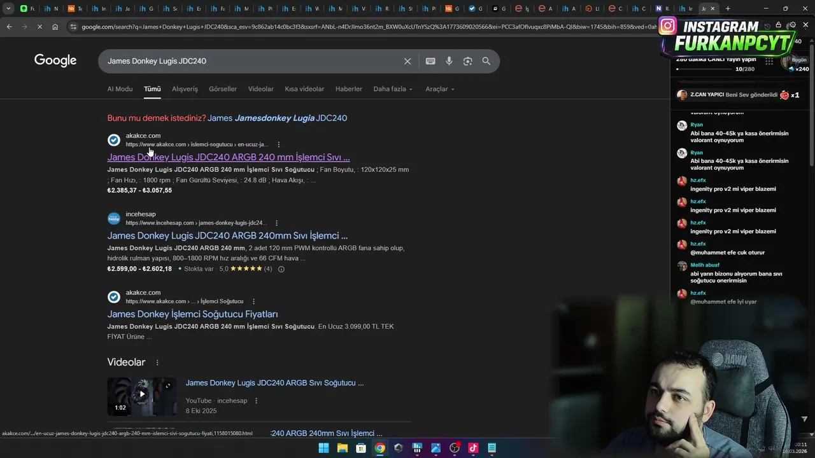815x458 pixels.
Task: Click Melih abuaf chat username
Action: coord(705,265)
